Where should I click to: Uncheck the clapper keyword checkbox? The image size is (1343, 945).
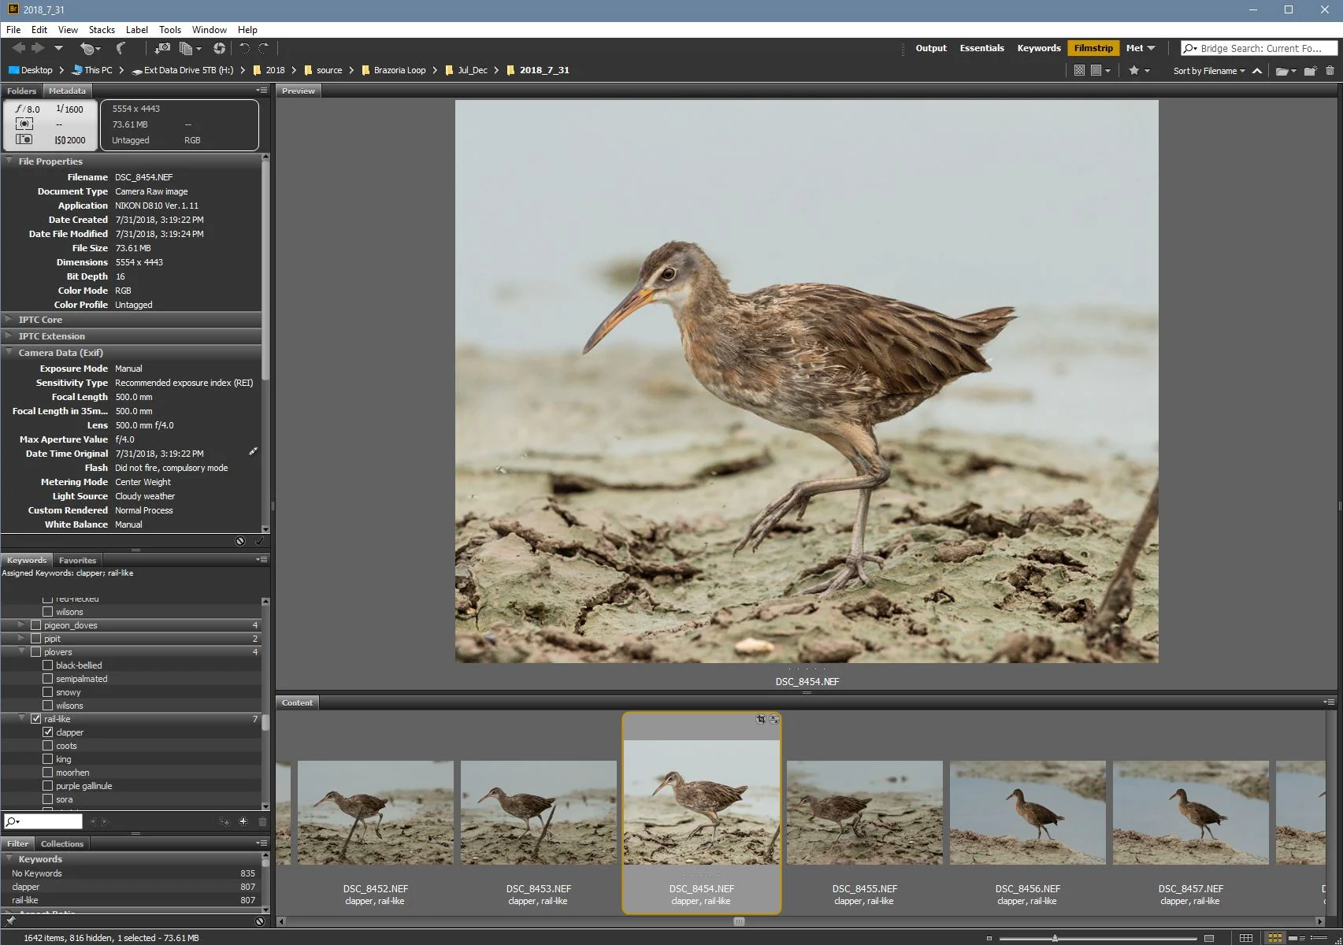pos(48,732)
